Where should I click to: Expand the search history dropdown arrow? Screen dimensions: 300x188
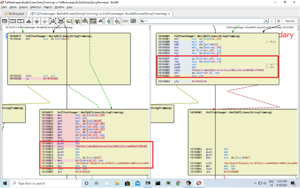coord(266,21)
